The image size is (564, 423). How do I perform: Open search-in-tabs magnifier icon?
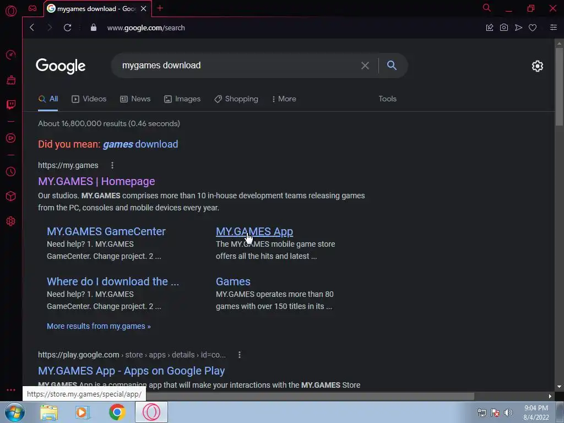click(x=486, y=8)
